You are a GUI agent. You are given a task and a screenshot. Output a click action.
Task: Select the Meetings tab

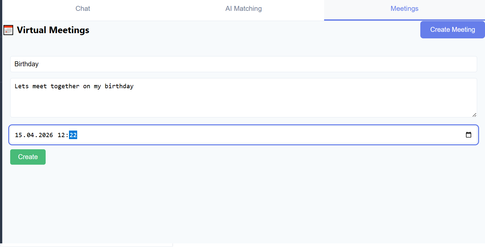click(x=405, y=9)
